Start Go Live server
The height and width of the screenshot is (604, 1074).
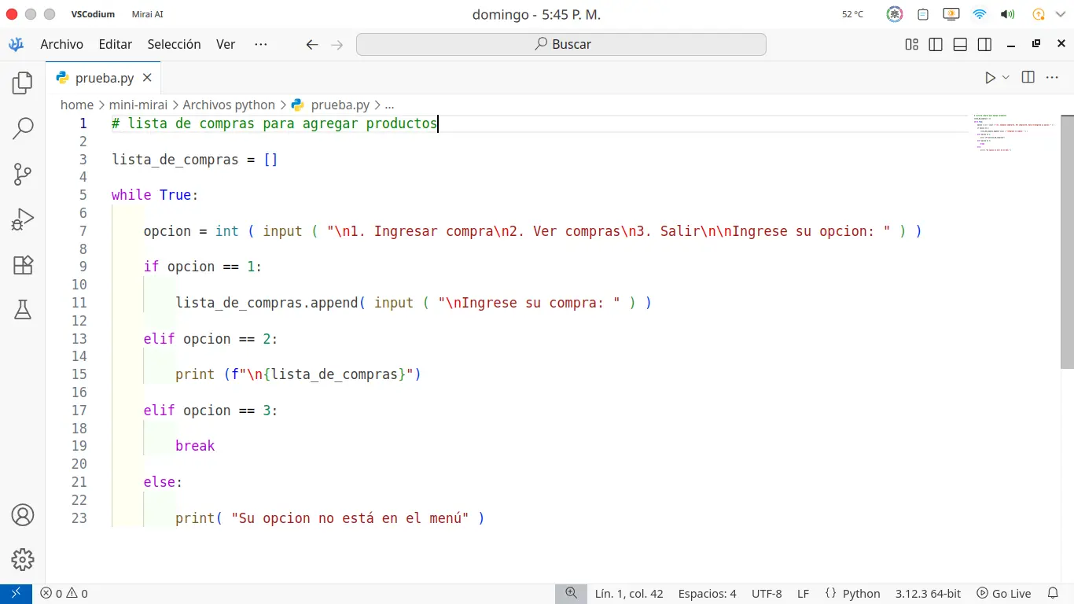coord(1004,594)
